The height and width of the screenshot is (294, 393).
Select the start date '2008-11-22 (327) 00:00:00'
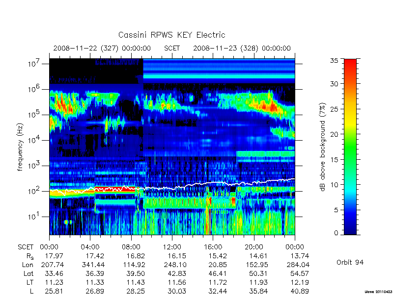102,48
